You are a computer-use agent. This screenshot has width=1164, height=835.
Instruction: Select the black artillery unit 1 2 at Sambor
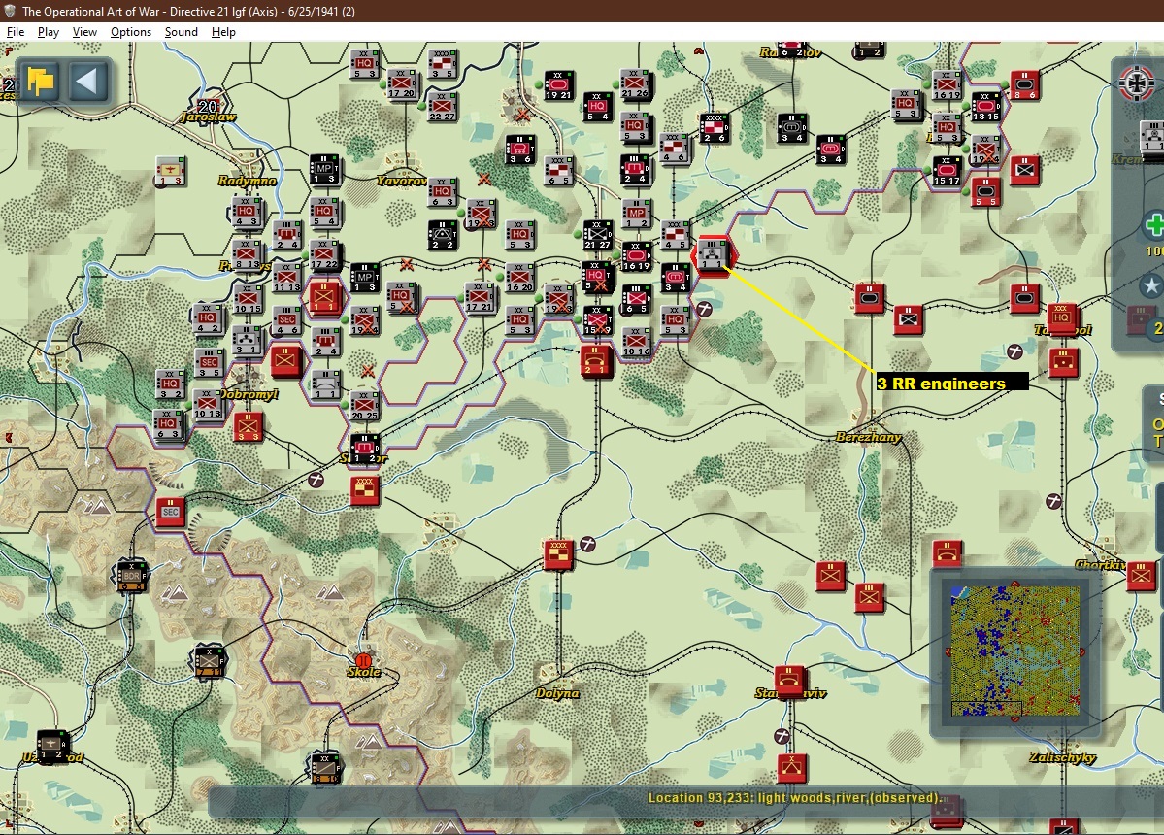click(x=364, y=449)
